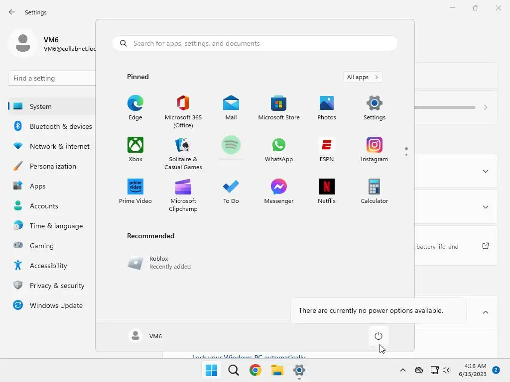Open Network & internet settings
The height and width of the screenshot is (382, 510).
(52, 146)
